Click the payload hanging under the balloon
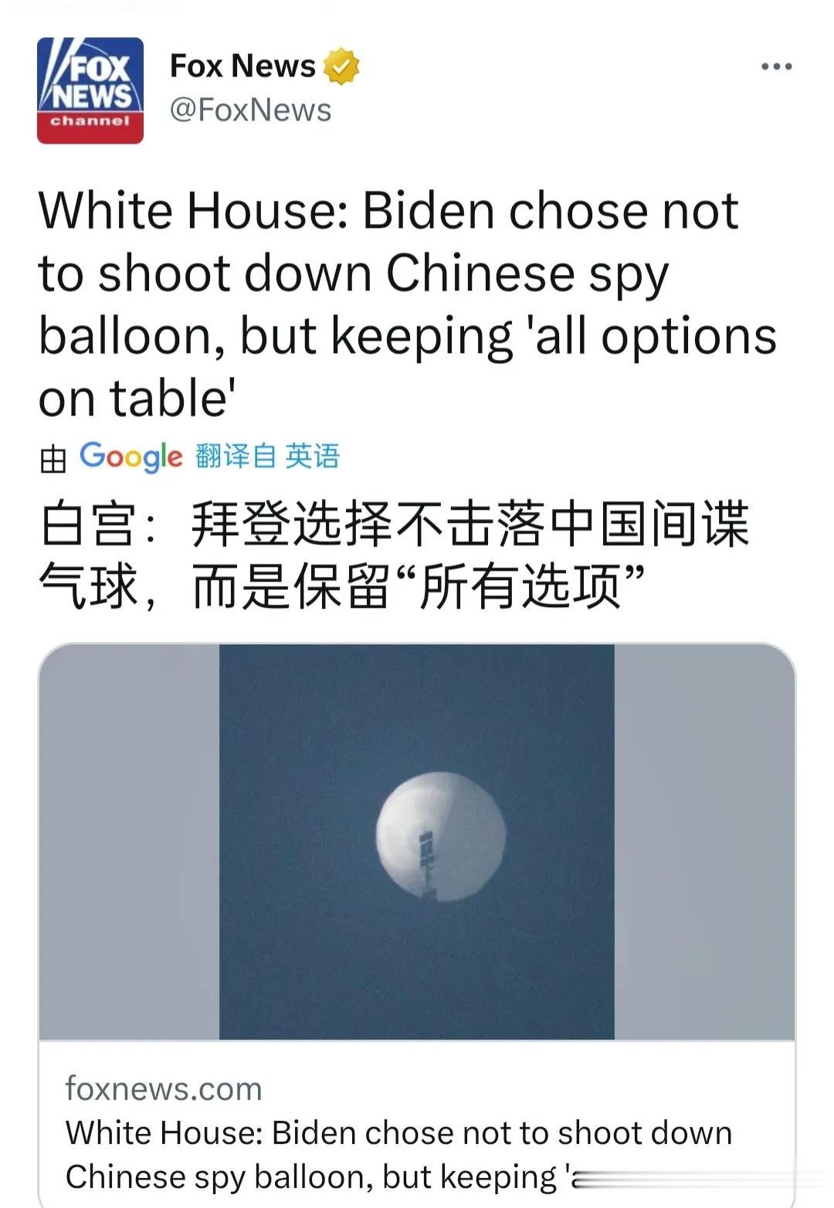This screenshot has height=1208, width=834. coord(427,863)
